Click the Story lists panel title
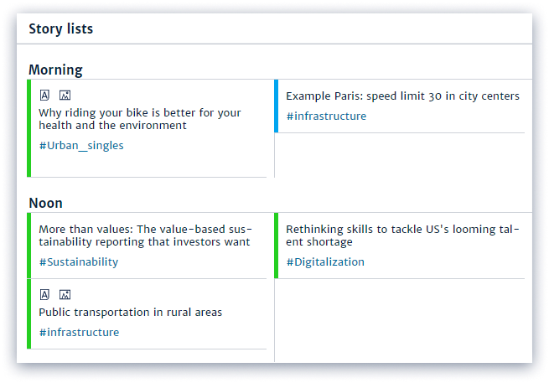The height and width of the screenshot is (383, 549). [x=60, y=29]
